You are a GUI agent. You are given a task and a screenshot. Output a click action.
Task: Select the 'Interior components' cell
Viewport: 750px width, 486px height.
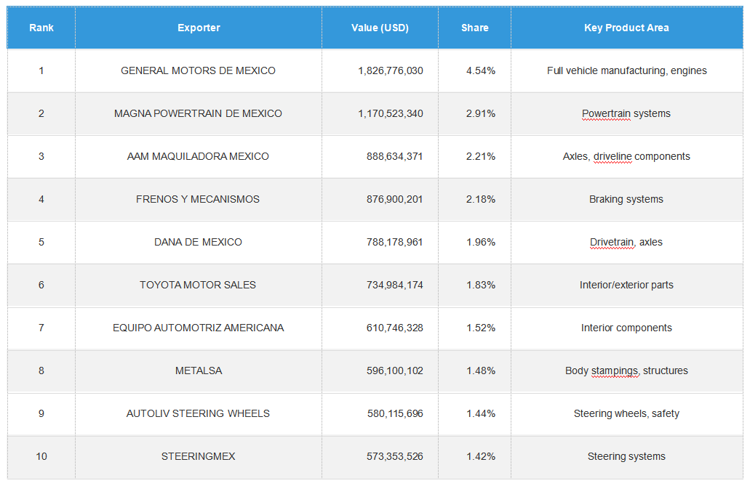coord(626,328)
